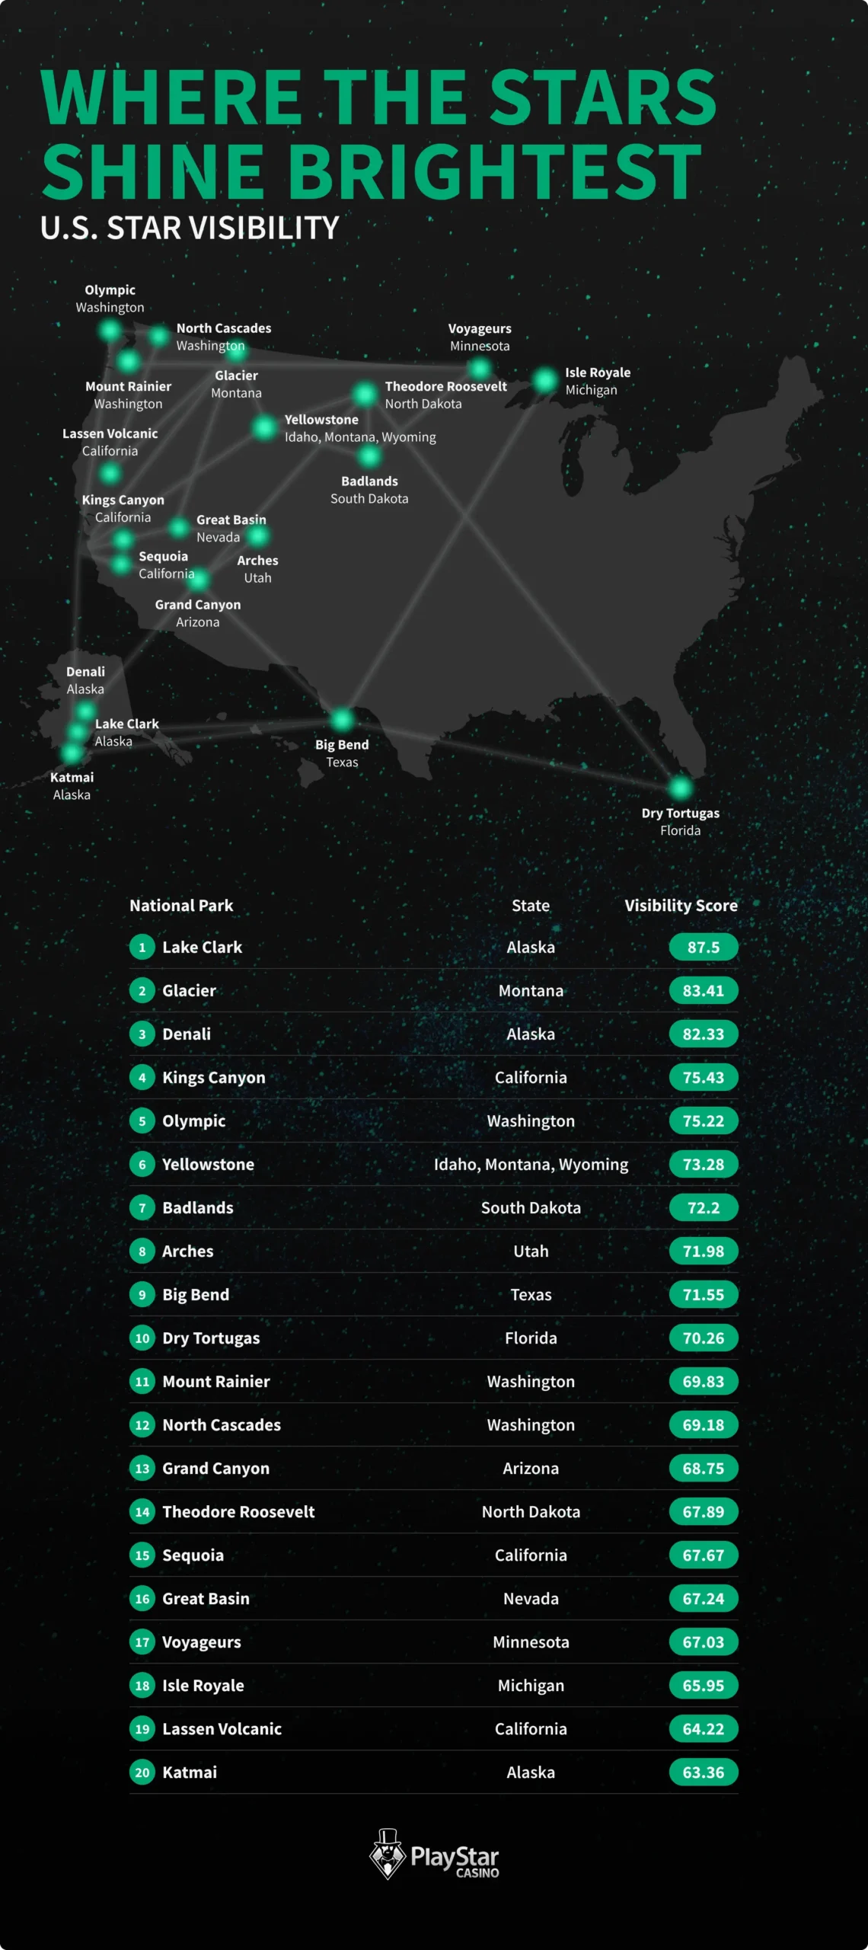Click the State column header
This screenshot has width=868, height=1950.
pos(531,905)
